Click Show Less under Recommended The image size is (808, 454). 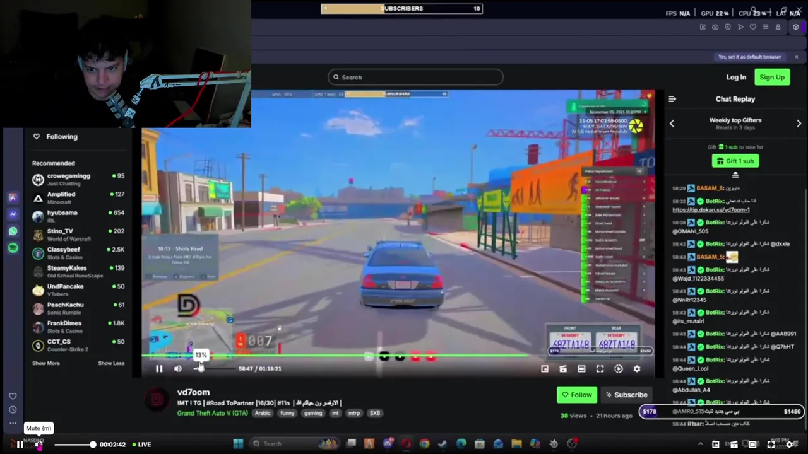[111, 363]
